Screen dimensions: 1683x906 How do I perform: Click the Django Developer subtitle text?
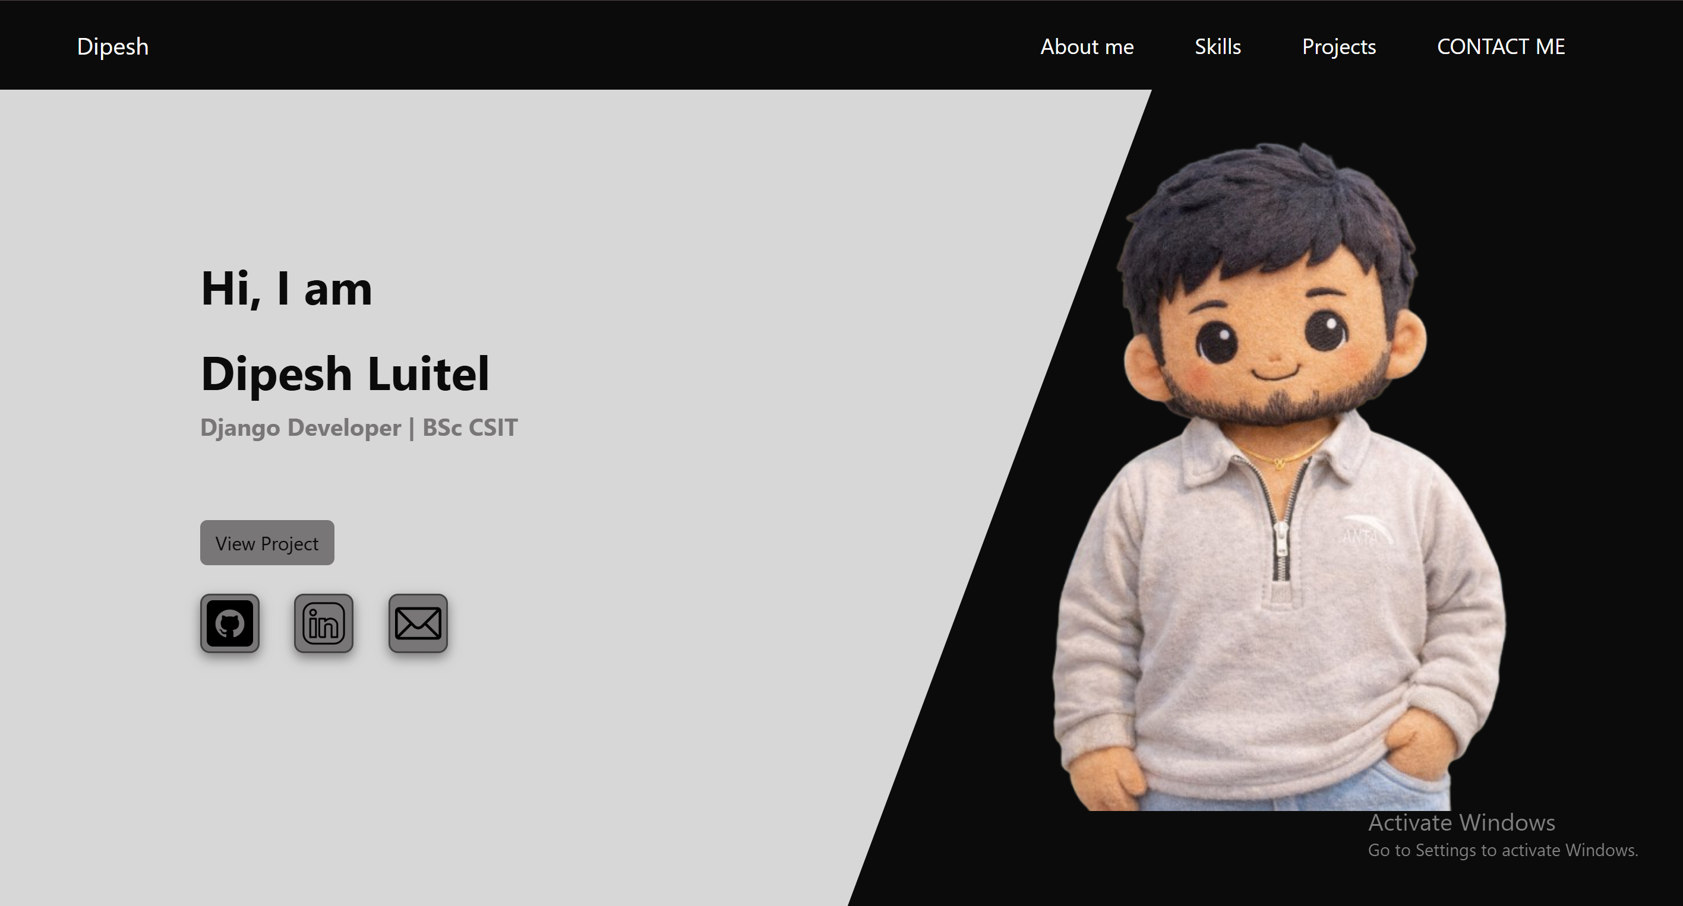[x=301, y=427]
